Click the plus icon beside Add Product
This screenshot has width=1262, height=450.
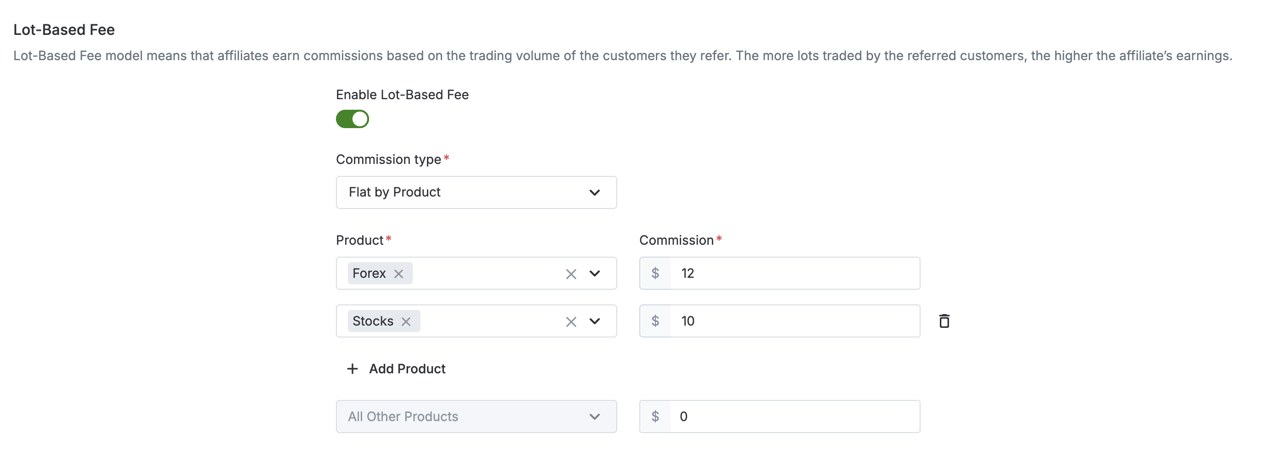352,369
